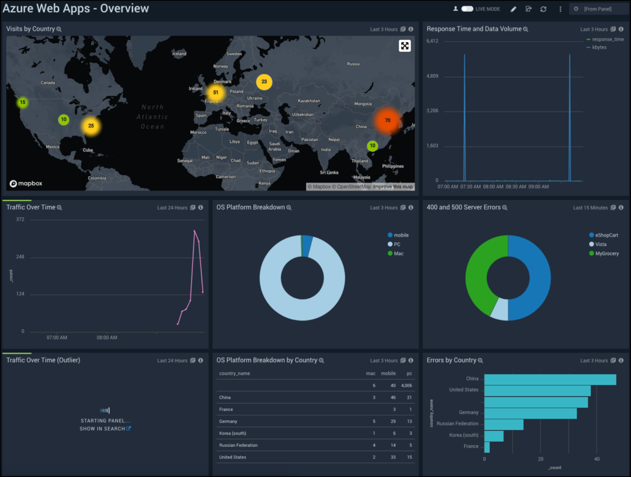
Task: Click the country_name column header
Action: 235,373
